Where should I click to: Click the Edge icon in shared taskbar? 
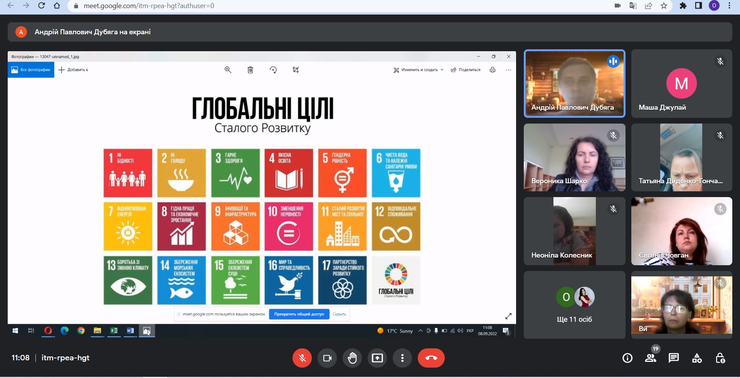pos(64,331)
